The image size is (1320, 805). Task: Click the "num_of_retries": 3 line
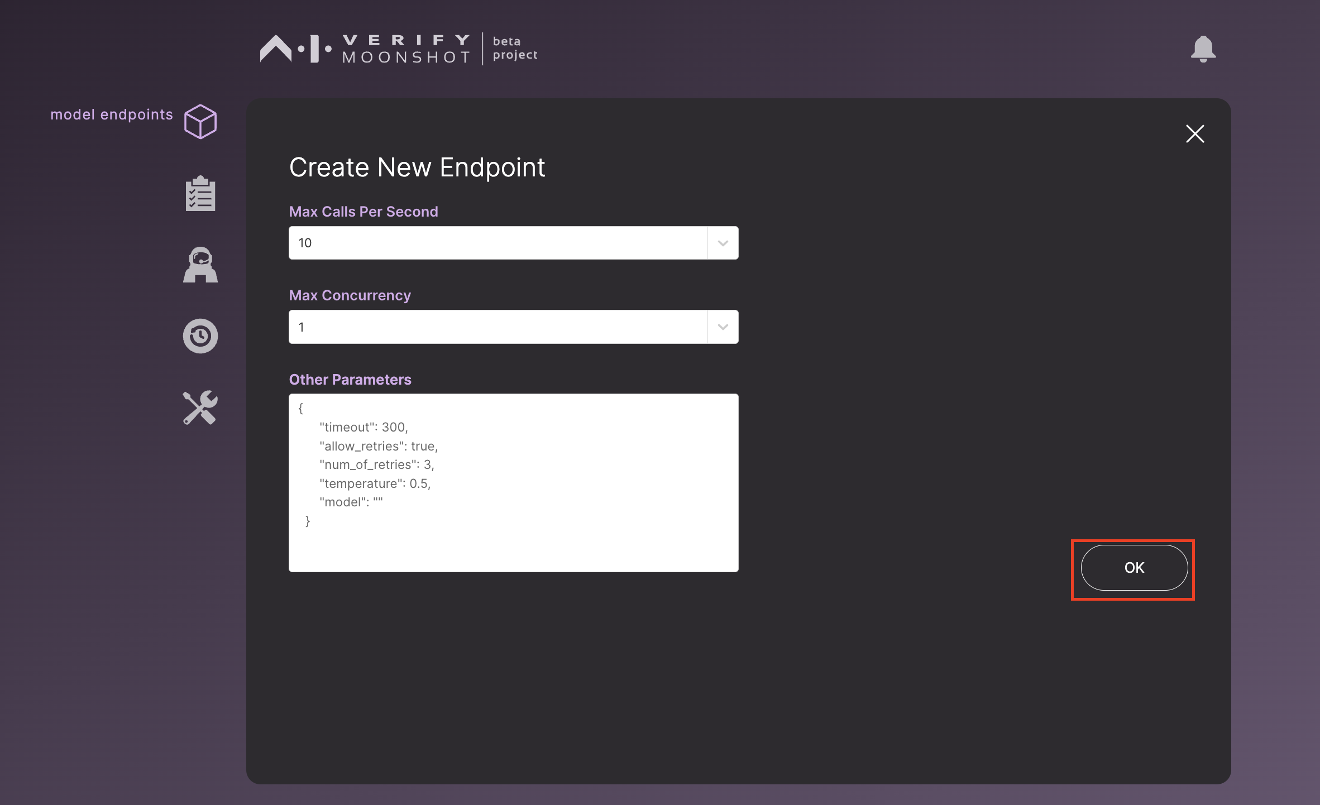pyautogui.click(x=377, y=464)
